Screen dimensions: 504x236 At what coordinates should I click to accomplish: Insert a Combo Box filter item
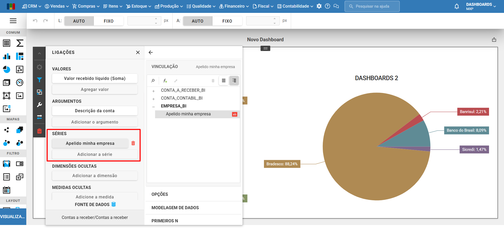20,164
